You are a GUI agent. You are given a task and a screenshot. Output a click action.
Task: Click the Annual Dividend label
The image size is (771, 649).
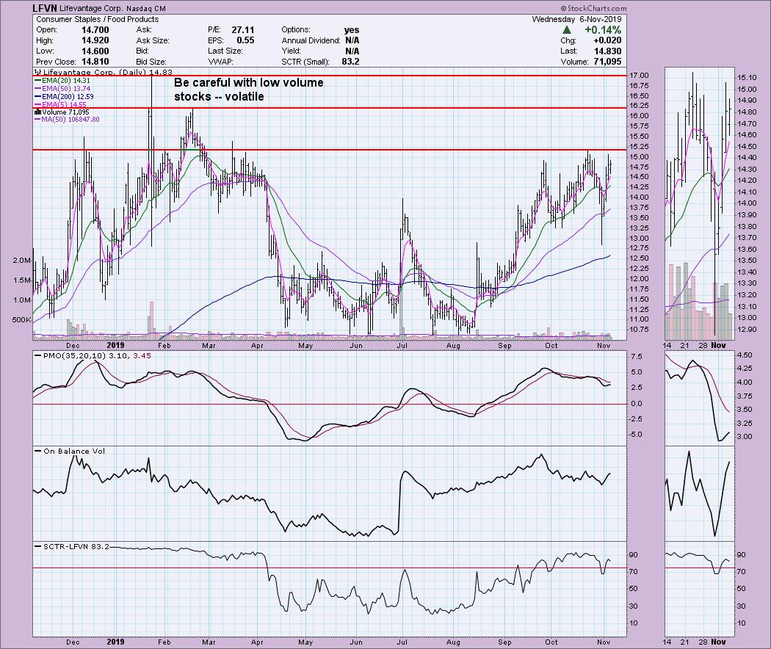(311, 40)
